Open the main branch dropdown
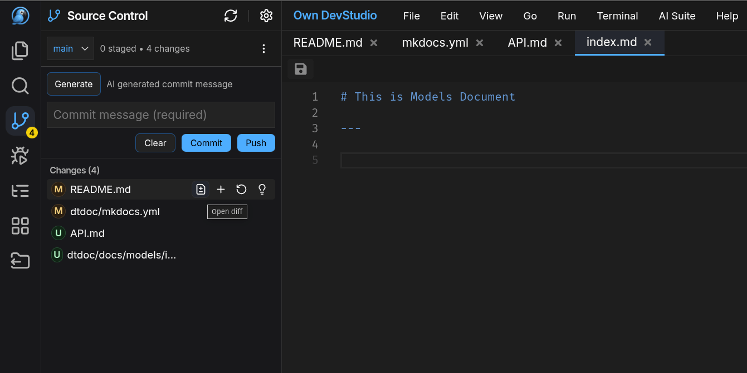 (x=70, y=48)
